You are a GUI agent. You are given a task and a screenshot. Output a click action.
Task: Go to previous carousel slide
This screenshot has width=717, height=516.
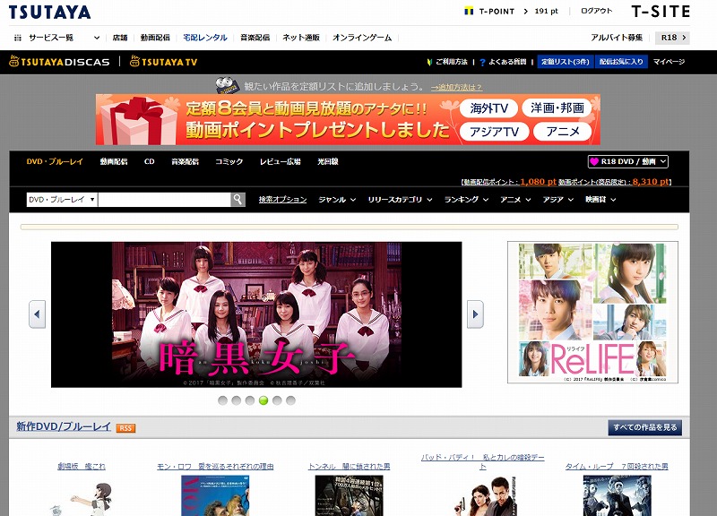[x=37, y=314]
